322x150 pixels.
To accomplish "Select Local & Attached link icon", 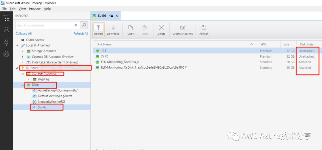I will (x=23, y=45).
